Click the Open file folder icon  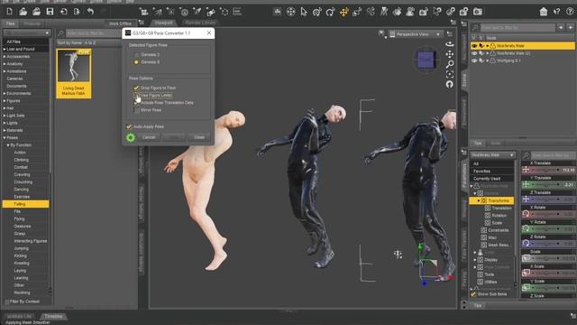[x=23, y=12]
